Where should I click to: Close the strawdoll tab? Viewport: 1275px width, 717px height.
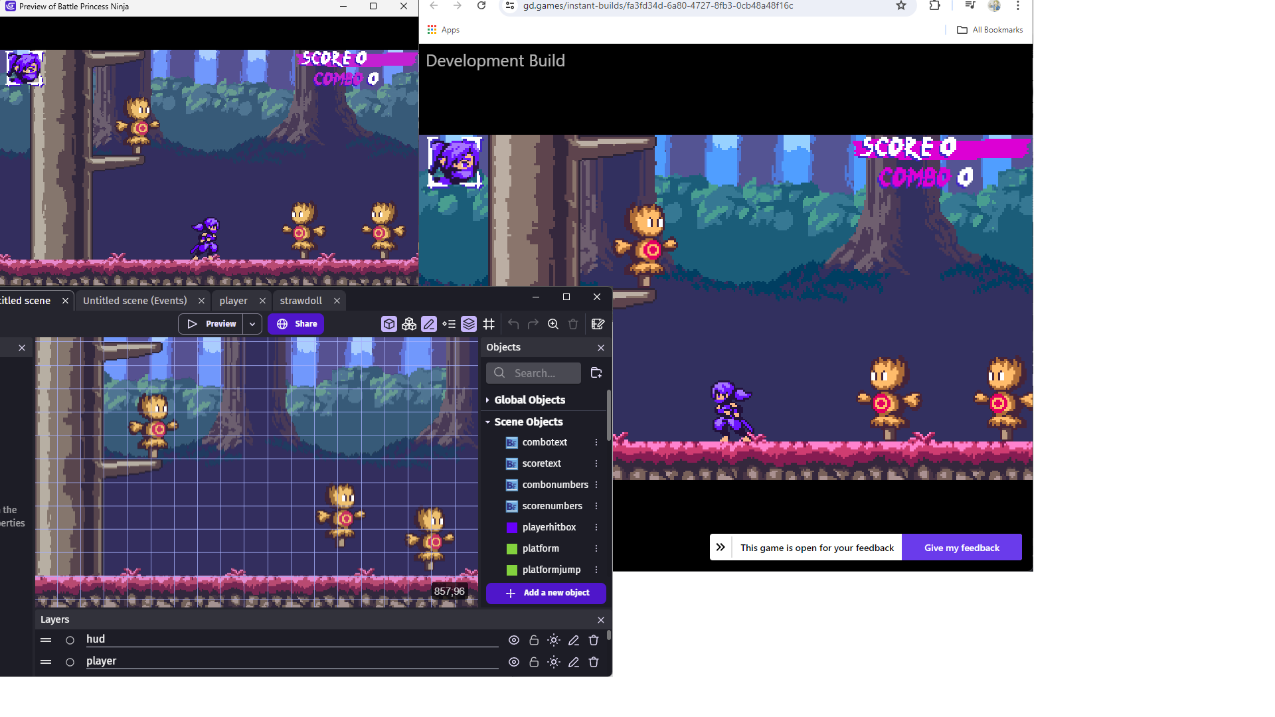pyautogui.click(x=337, y=301)
